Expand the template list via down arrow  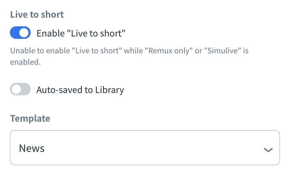coord(268,149)
